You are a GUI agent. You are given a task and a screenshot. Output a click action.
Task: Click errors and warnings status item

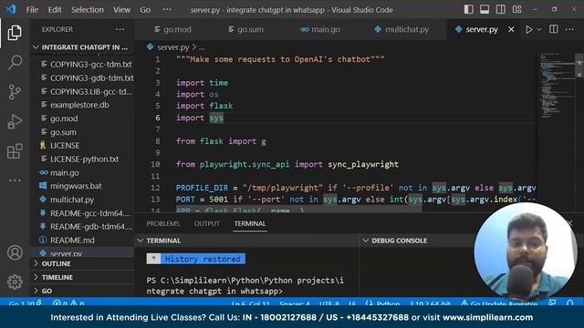point(68,303)
